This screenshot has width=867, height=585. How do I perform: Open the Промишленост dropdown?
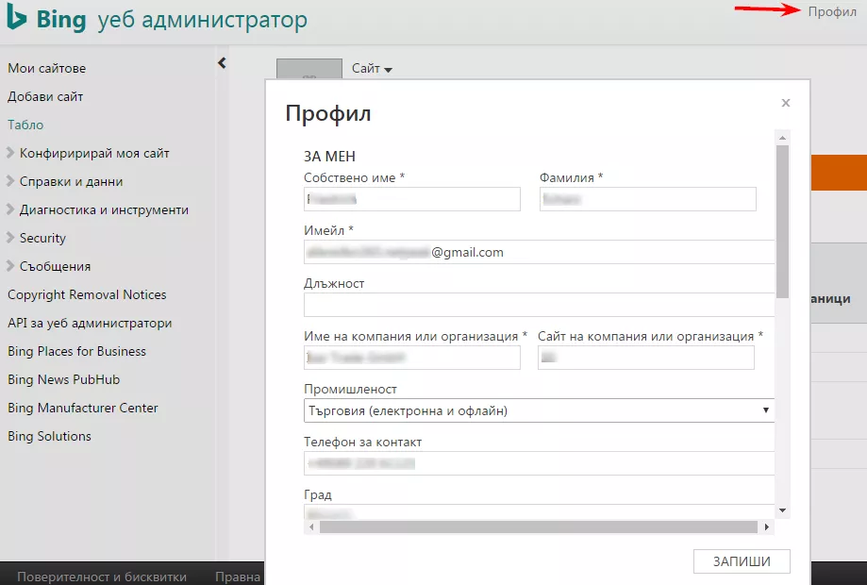pos(539,410)
